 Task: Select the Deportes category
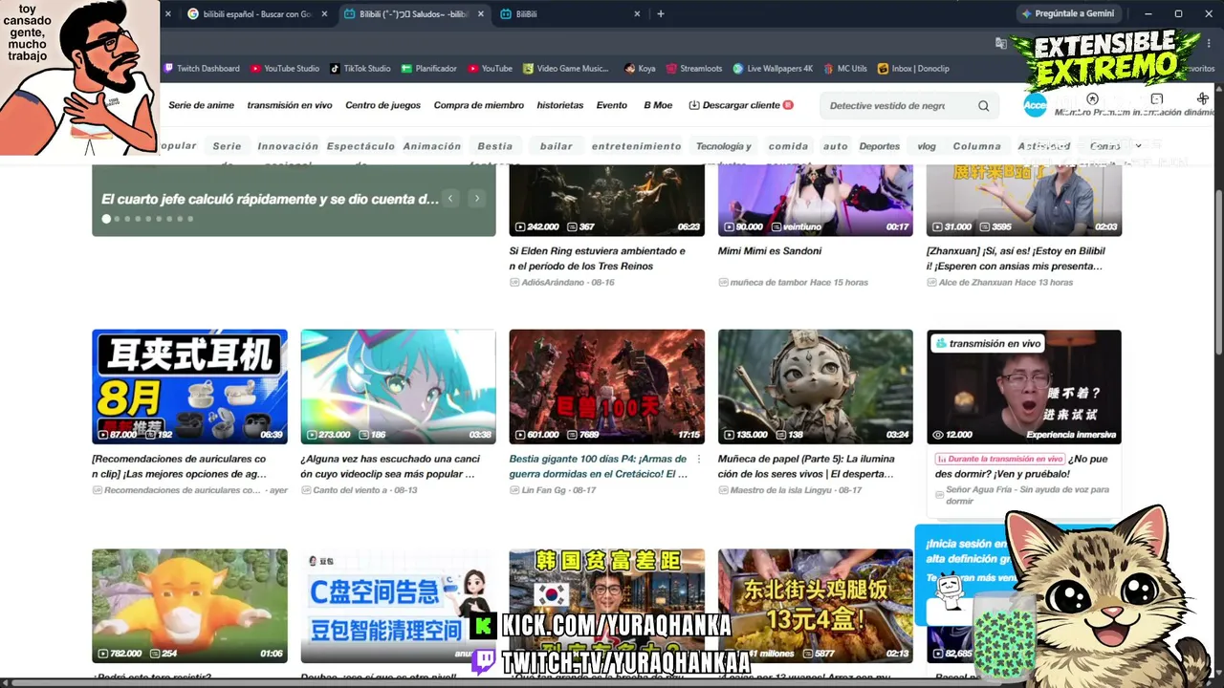[880, 146]
